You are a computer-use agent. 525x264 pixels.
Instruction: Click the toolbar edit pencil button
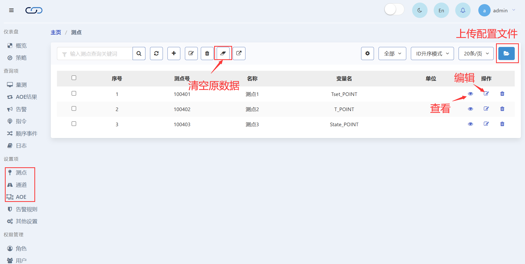[x=191, y=53]
